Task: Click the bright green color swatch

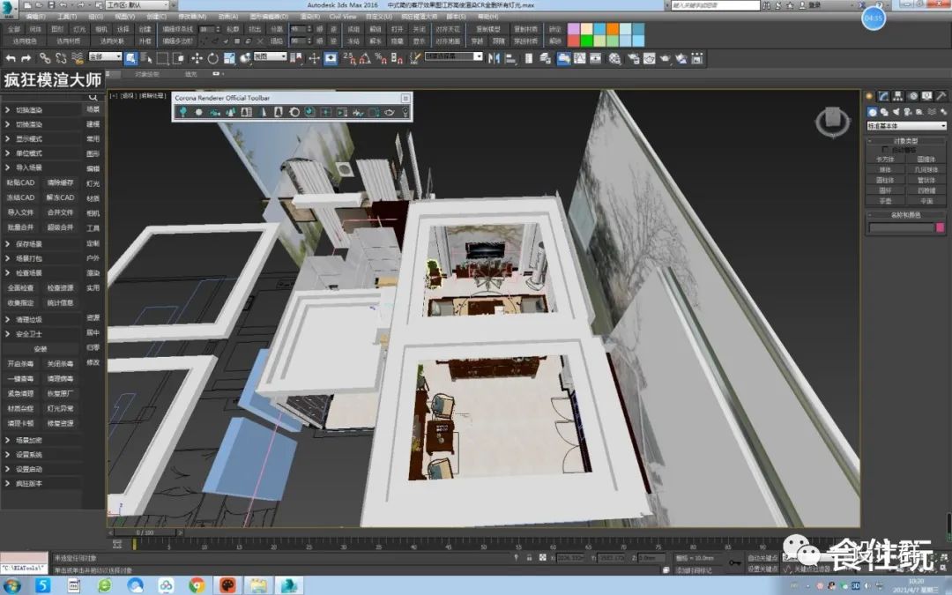Action: pos(586,41)
